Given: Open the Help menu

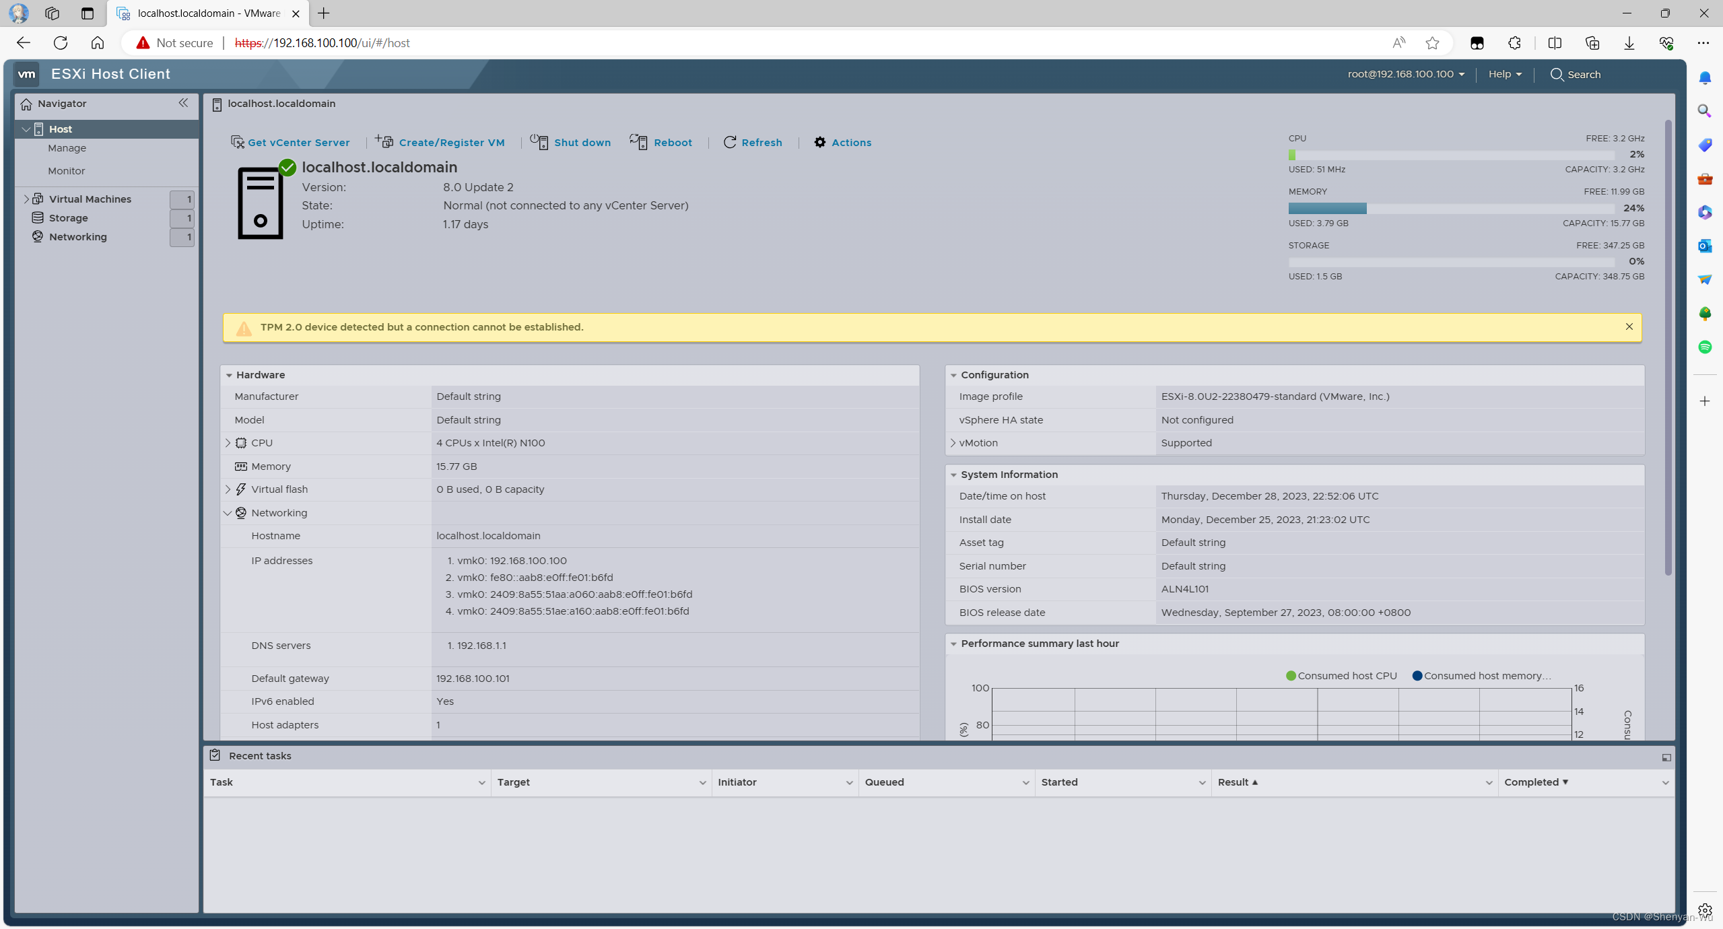Looking at the screenshot, I should click(x=1505, y=74).
